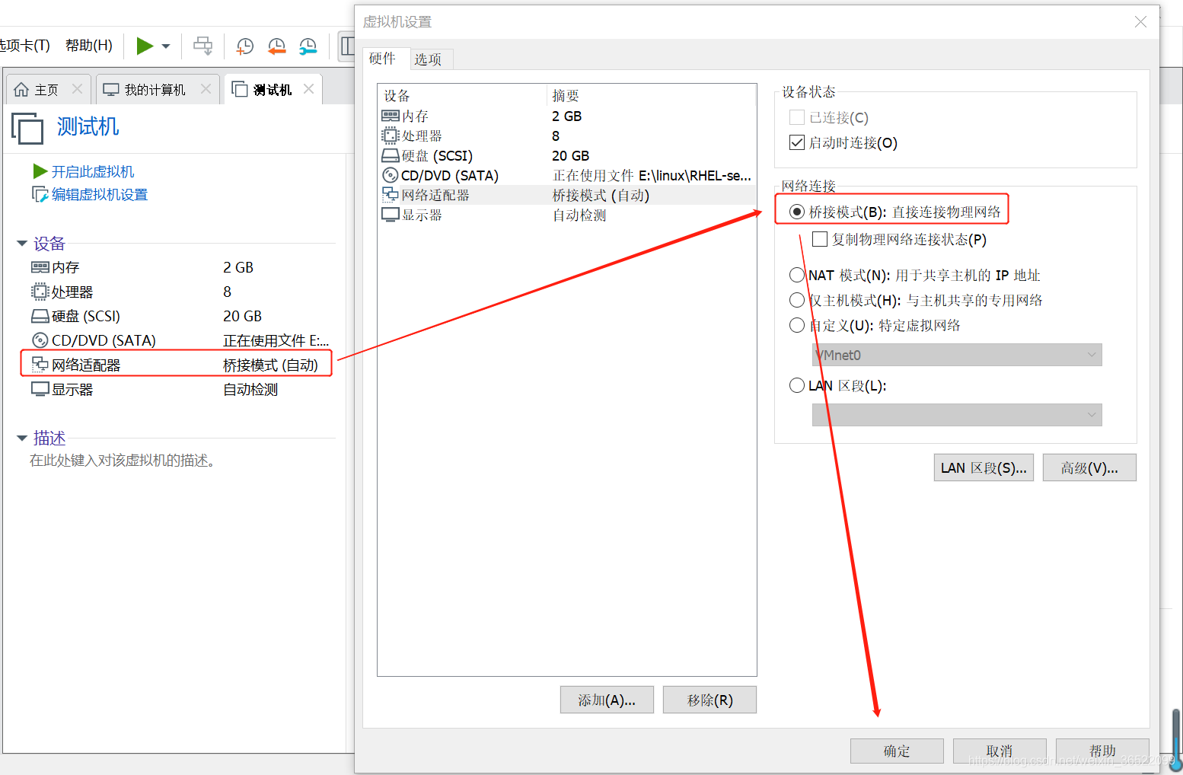Open the LAN 区段 dropdown list
Image resolution: width=1183 pixels, height=775 pixels.
pyautogui.click(x=957, y=415)
